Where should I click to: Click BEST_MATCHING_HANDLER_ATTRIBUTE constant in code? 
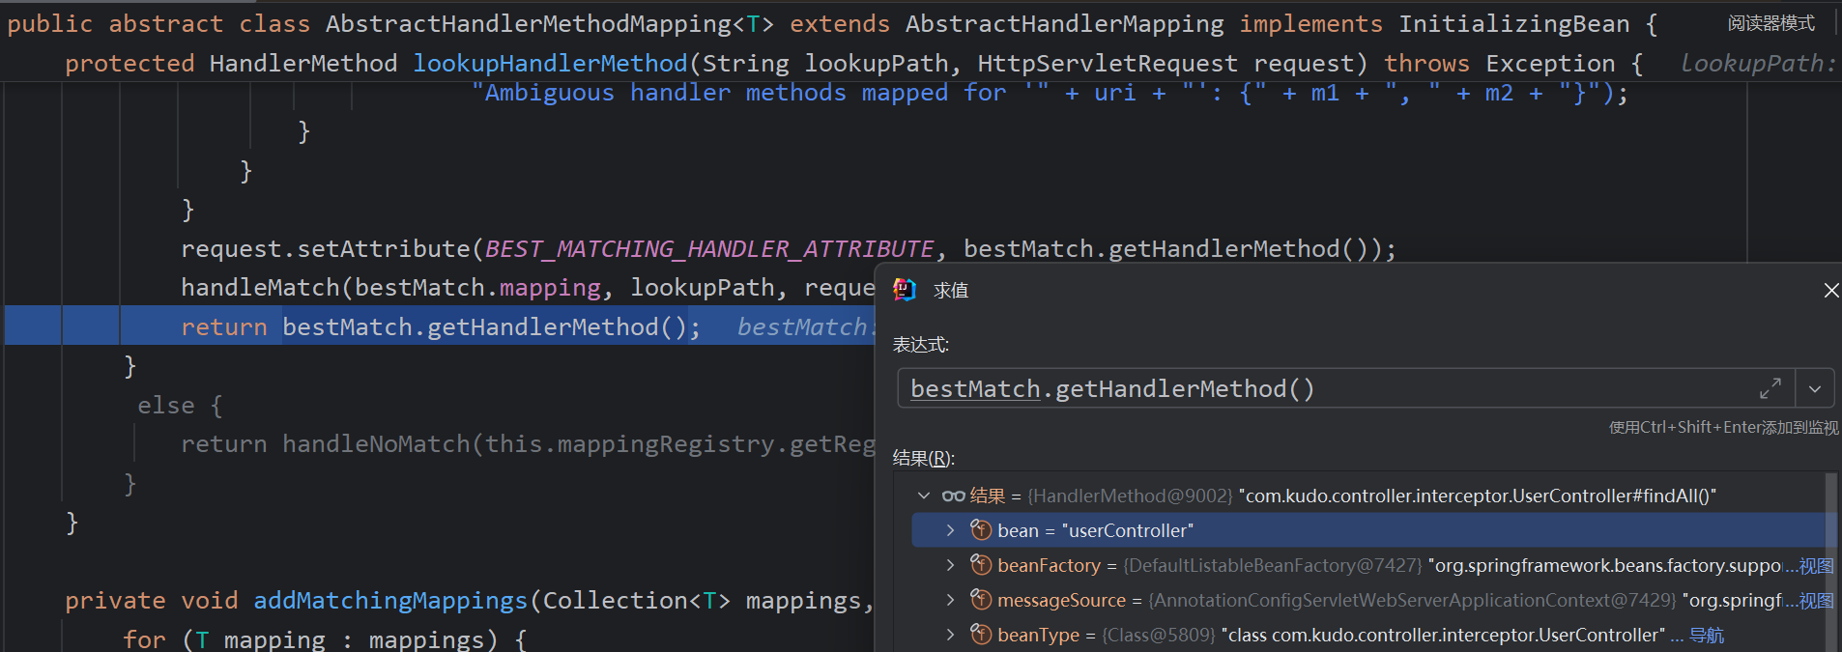click(x=709, y=249)
